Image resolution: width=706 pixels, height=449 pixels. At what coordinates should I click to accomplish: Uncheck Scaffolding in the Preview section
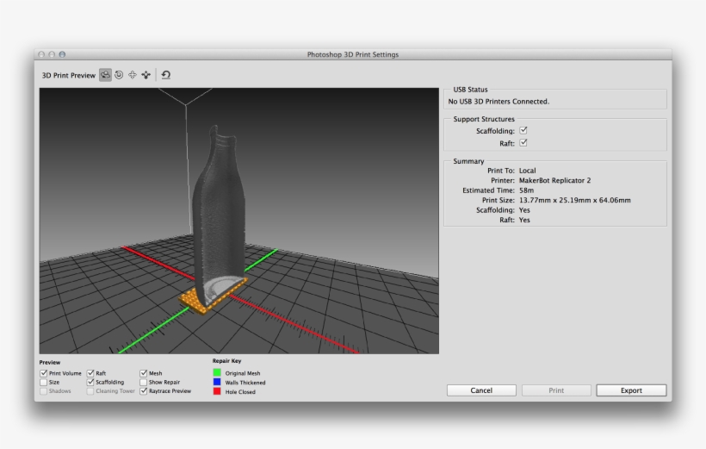[90, 382]
